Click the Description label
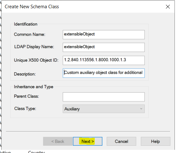The image size is (178, 153). click(x=25, y=74)
